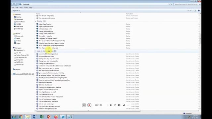Select GAMES folder in Favorites
Screen dimensions: 212x119
pyautogui.click(x=19, y=24)
